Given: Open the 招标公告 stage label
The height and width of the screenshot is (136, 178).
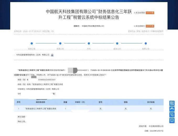Looking at the screenshot, I should pos(32,49).
